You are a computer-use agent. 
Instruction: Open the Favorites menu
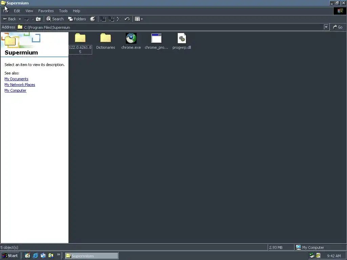click(x=46, y=11)
